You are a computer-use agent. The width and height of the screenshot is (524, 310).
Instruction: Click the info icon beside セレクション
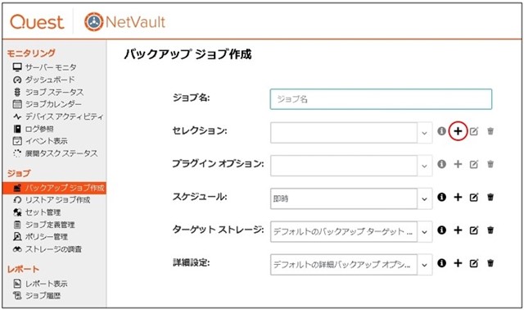[442, 131]
